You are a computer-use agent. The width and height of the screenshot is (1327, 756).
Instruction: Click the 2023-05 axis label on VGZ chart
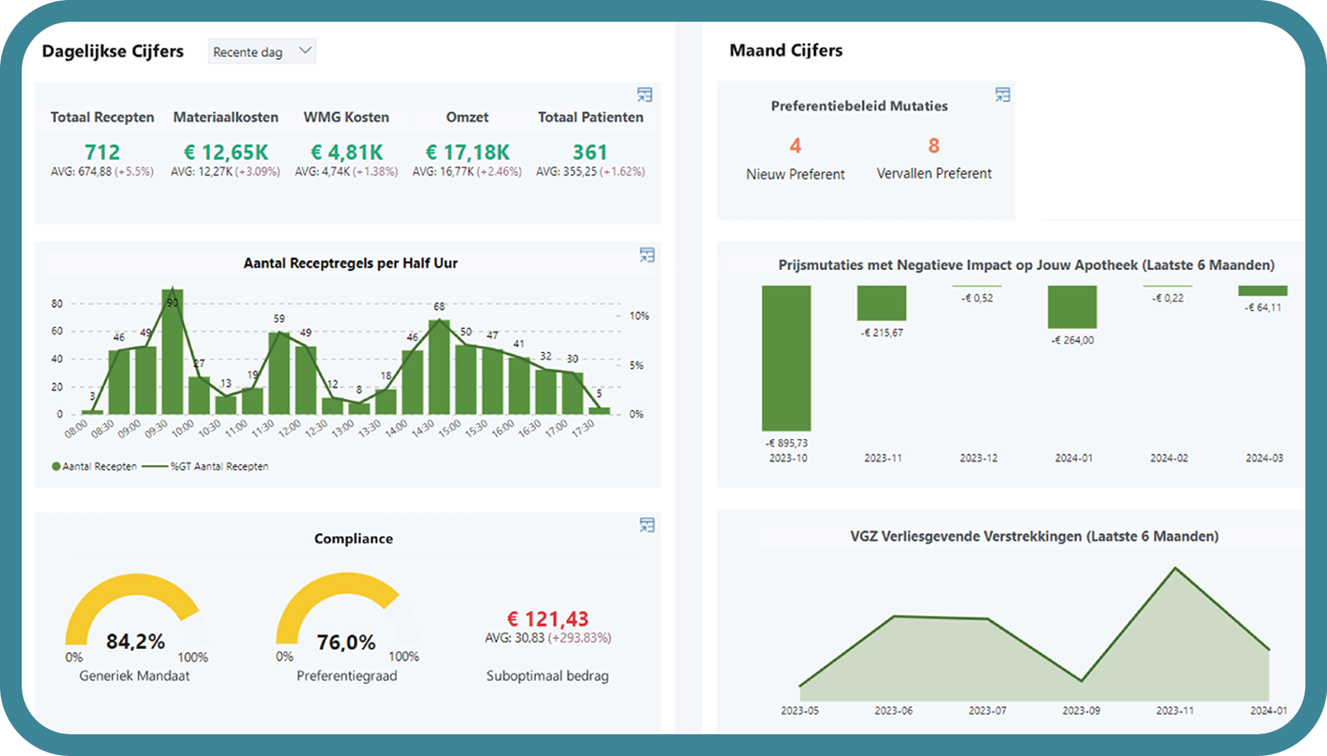coord(800,710)
